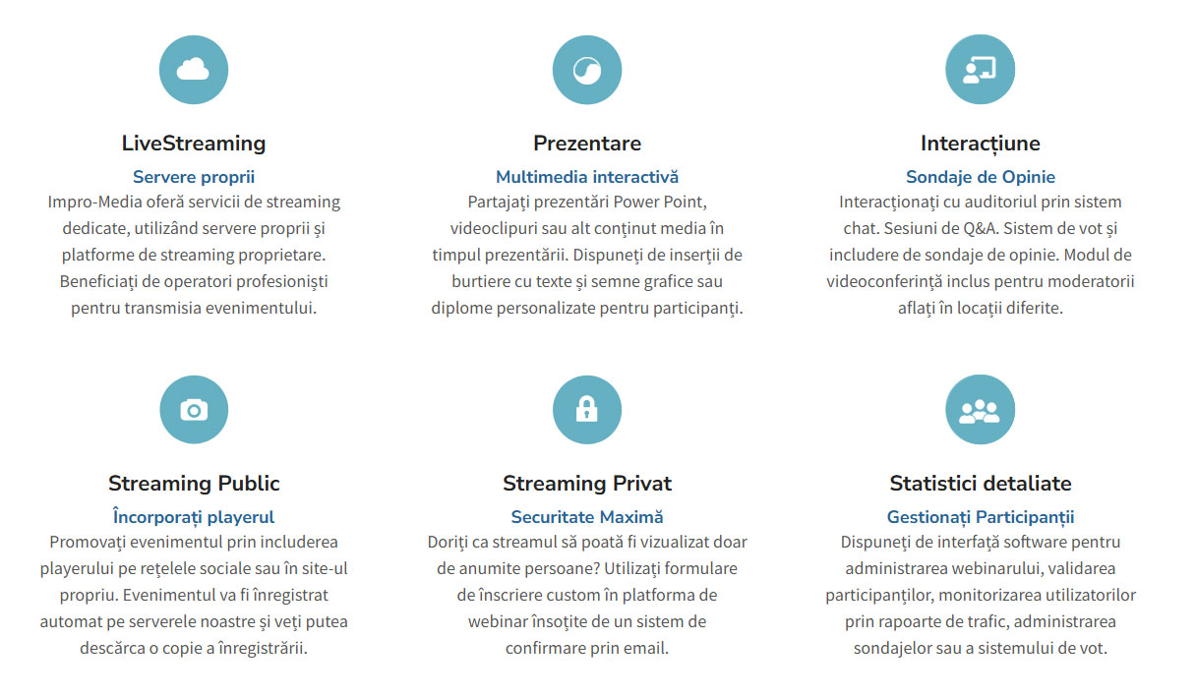Click the Impro-Media streaming services paragraph
The height and width of the screenshot is (696, 1196).
(194, 255)
